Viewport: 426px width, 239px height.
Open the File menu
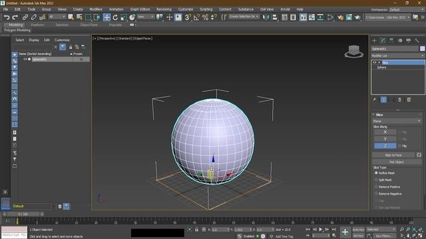pos(5,9)
